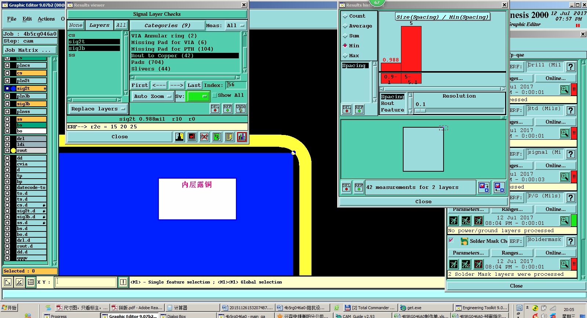The height and width of the screenshot is (318, 587).
Task: Click the red-bordered run icon in Solder Mask row
Action: click(478, 264)
